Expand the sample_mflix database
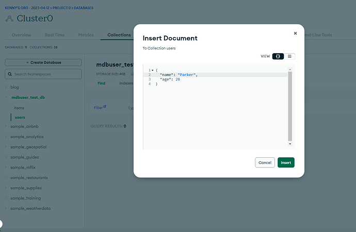Screen dimensions: 356x232 pyautogui.click(x=6, y=167)
